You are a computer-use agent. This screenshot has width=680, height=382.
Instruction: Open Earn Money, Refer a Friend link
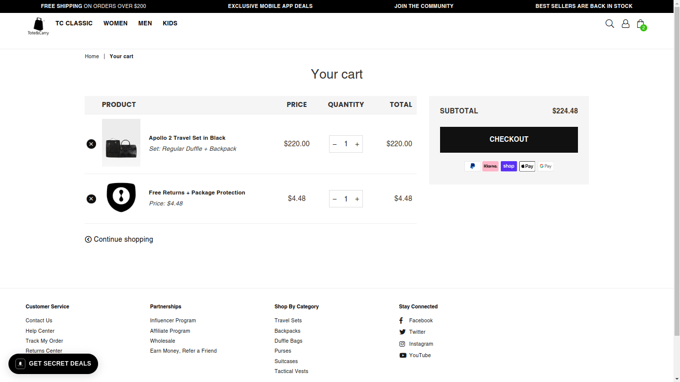click(x=183, y=351)
